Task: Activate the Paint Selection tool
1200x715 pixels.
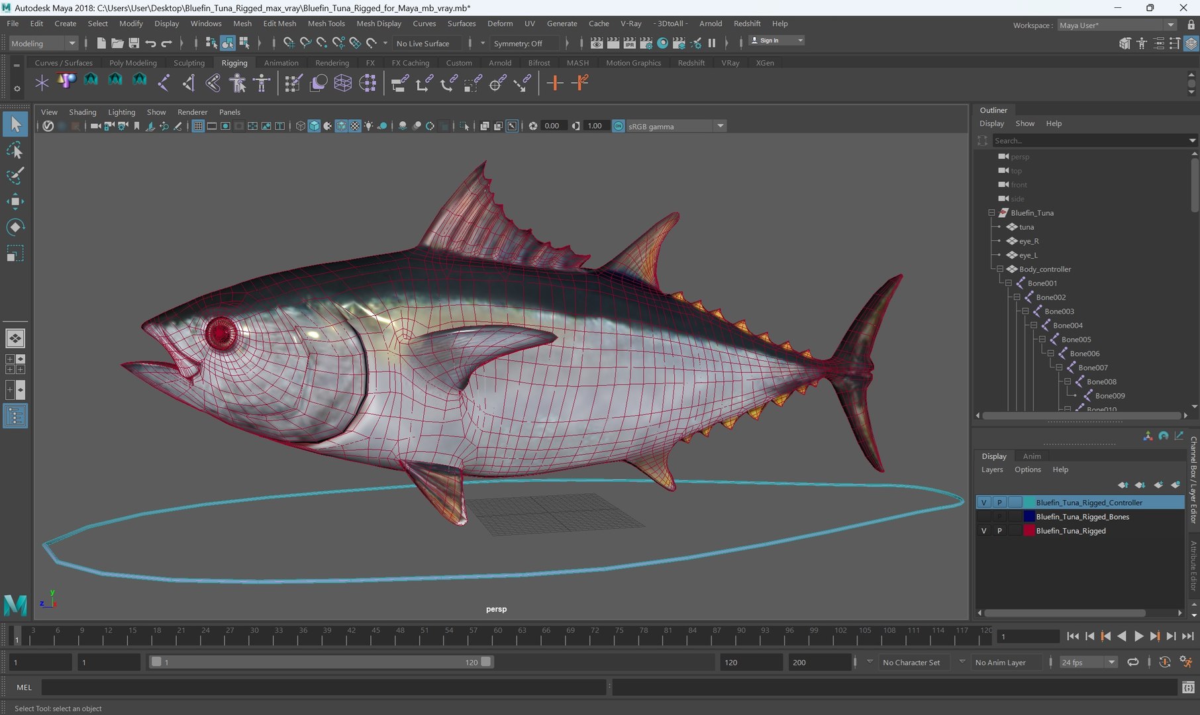Action: coord(15,175)
